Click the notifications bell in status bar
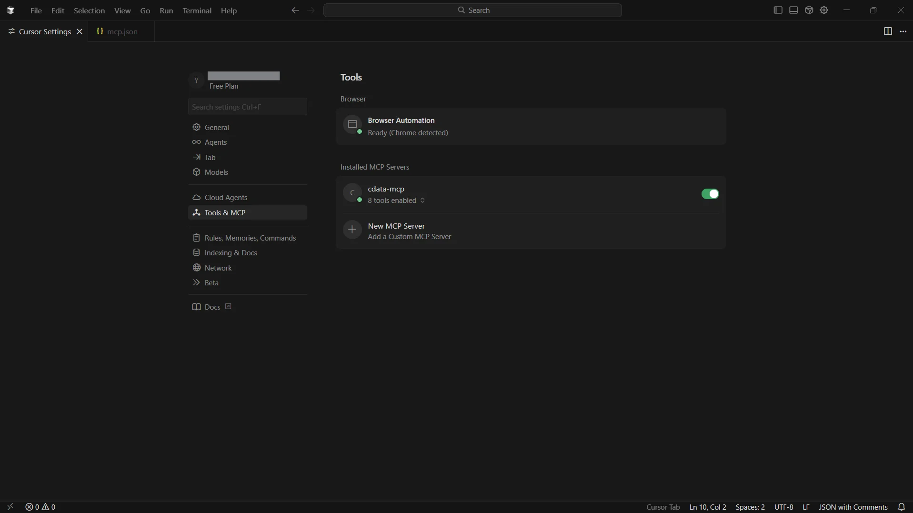This screenshot has height=513, width=913. point(901,507)
